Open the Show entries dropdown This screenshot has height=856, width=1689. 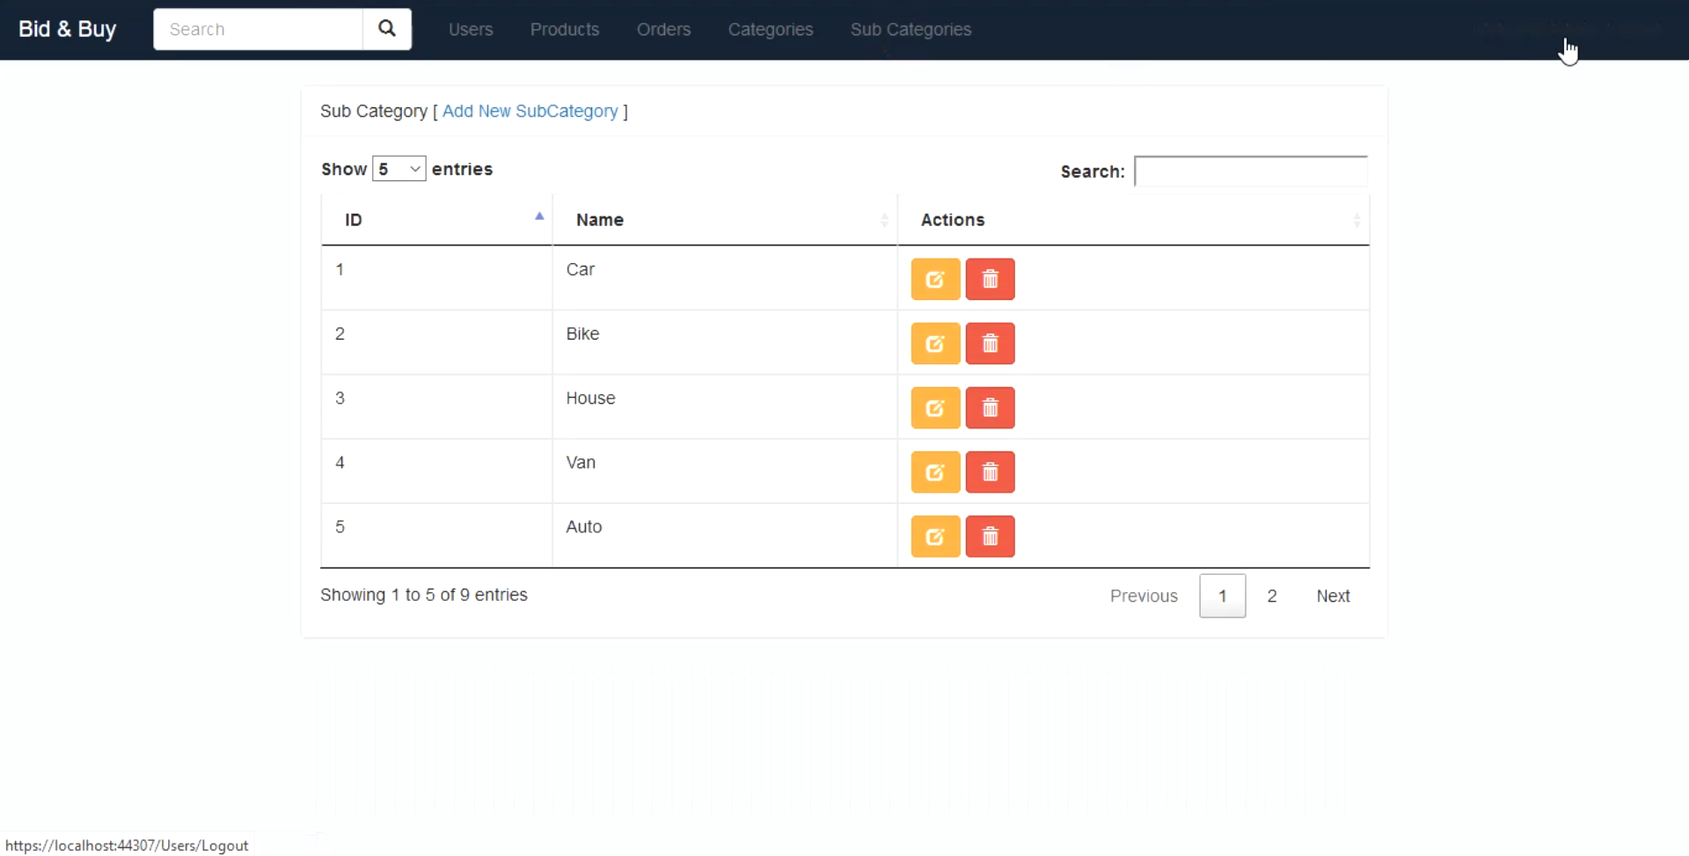398,169
